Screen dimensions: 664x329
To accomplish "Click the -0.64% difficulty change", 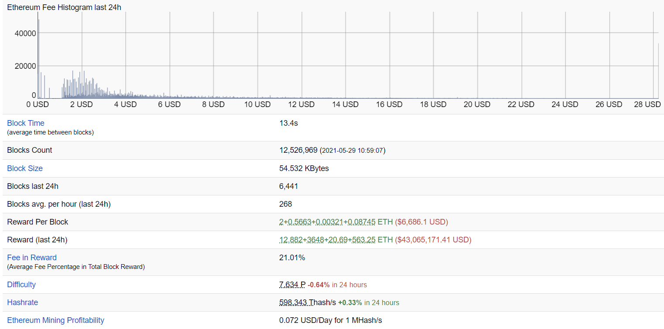I will click(318, 285).
